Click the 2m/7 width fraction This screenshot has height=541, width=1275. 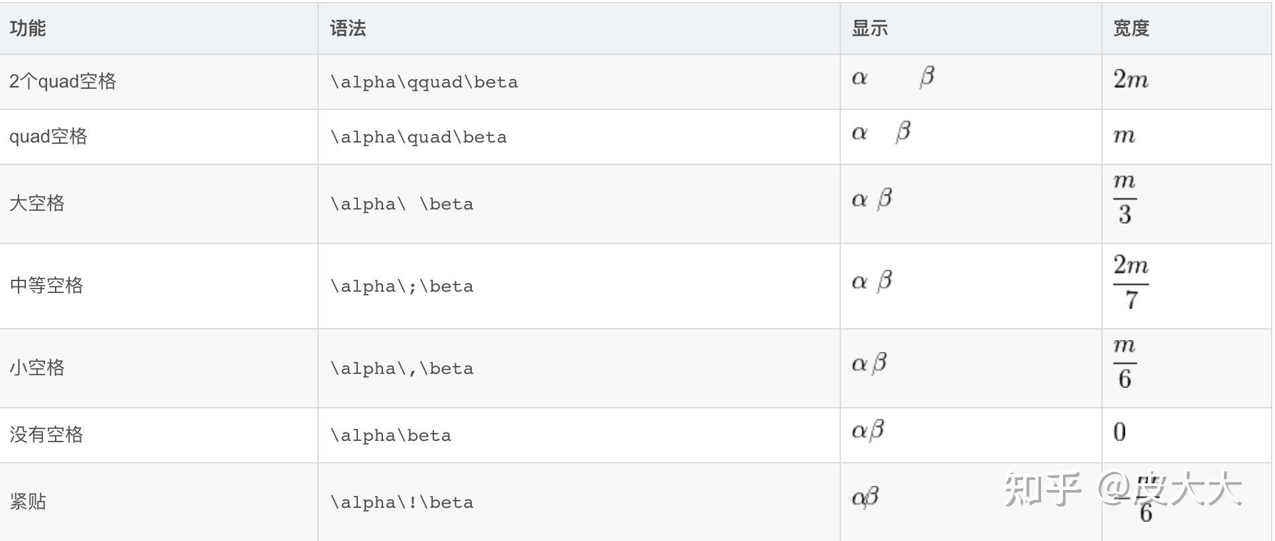[1131, 283]
